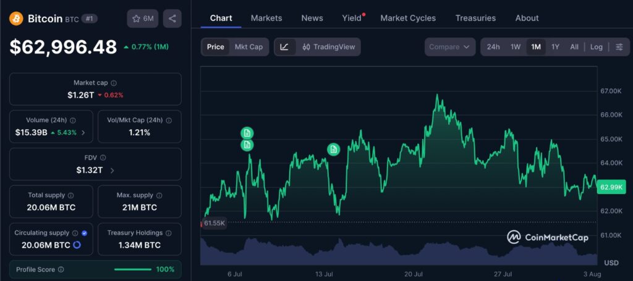Screen dimensions: 633x281
Task: Click the Profile Score 100% progress bar
Action: [x=133, y=269]
